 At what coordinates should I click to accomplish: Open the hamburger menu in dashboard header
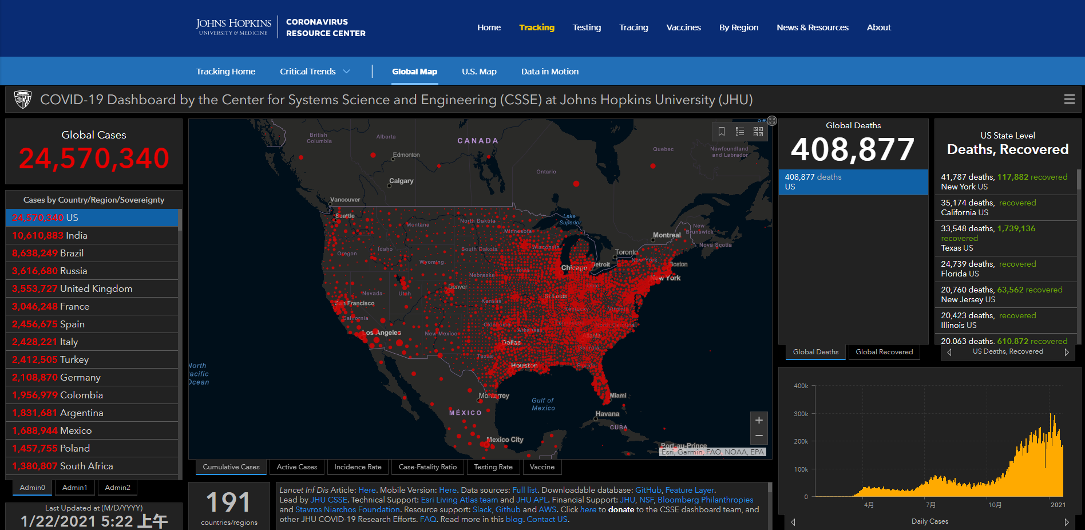[x=1069, y=99]
